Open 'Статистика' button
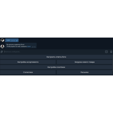Image resolution: width=113 pixels, height=113 pixels. coord(28,72)
